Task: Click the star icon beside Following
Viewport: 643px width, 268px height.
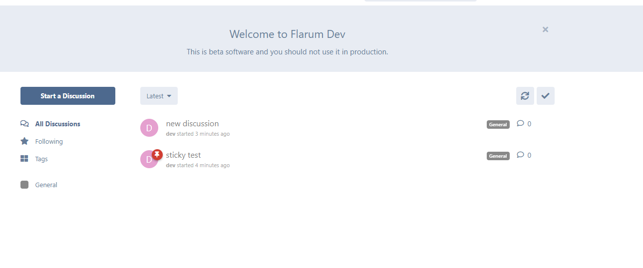Action: coord(24,141)
